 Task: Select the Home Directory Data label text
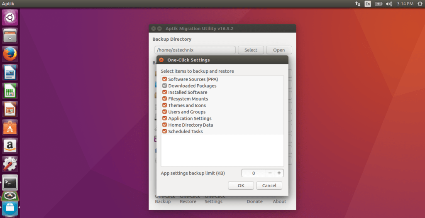(x=191, y=125)
